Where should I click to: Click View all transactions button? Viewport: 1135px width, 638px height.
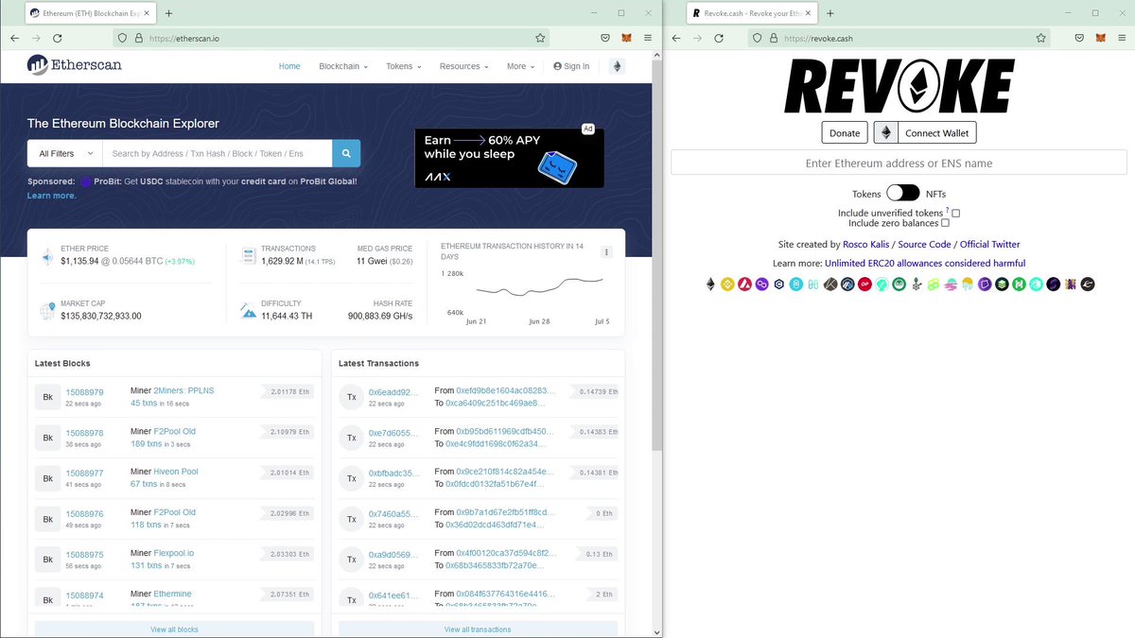478,629
